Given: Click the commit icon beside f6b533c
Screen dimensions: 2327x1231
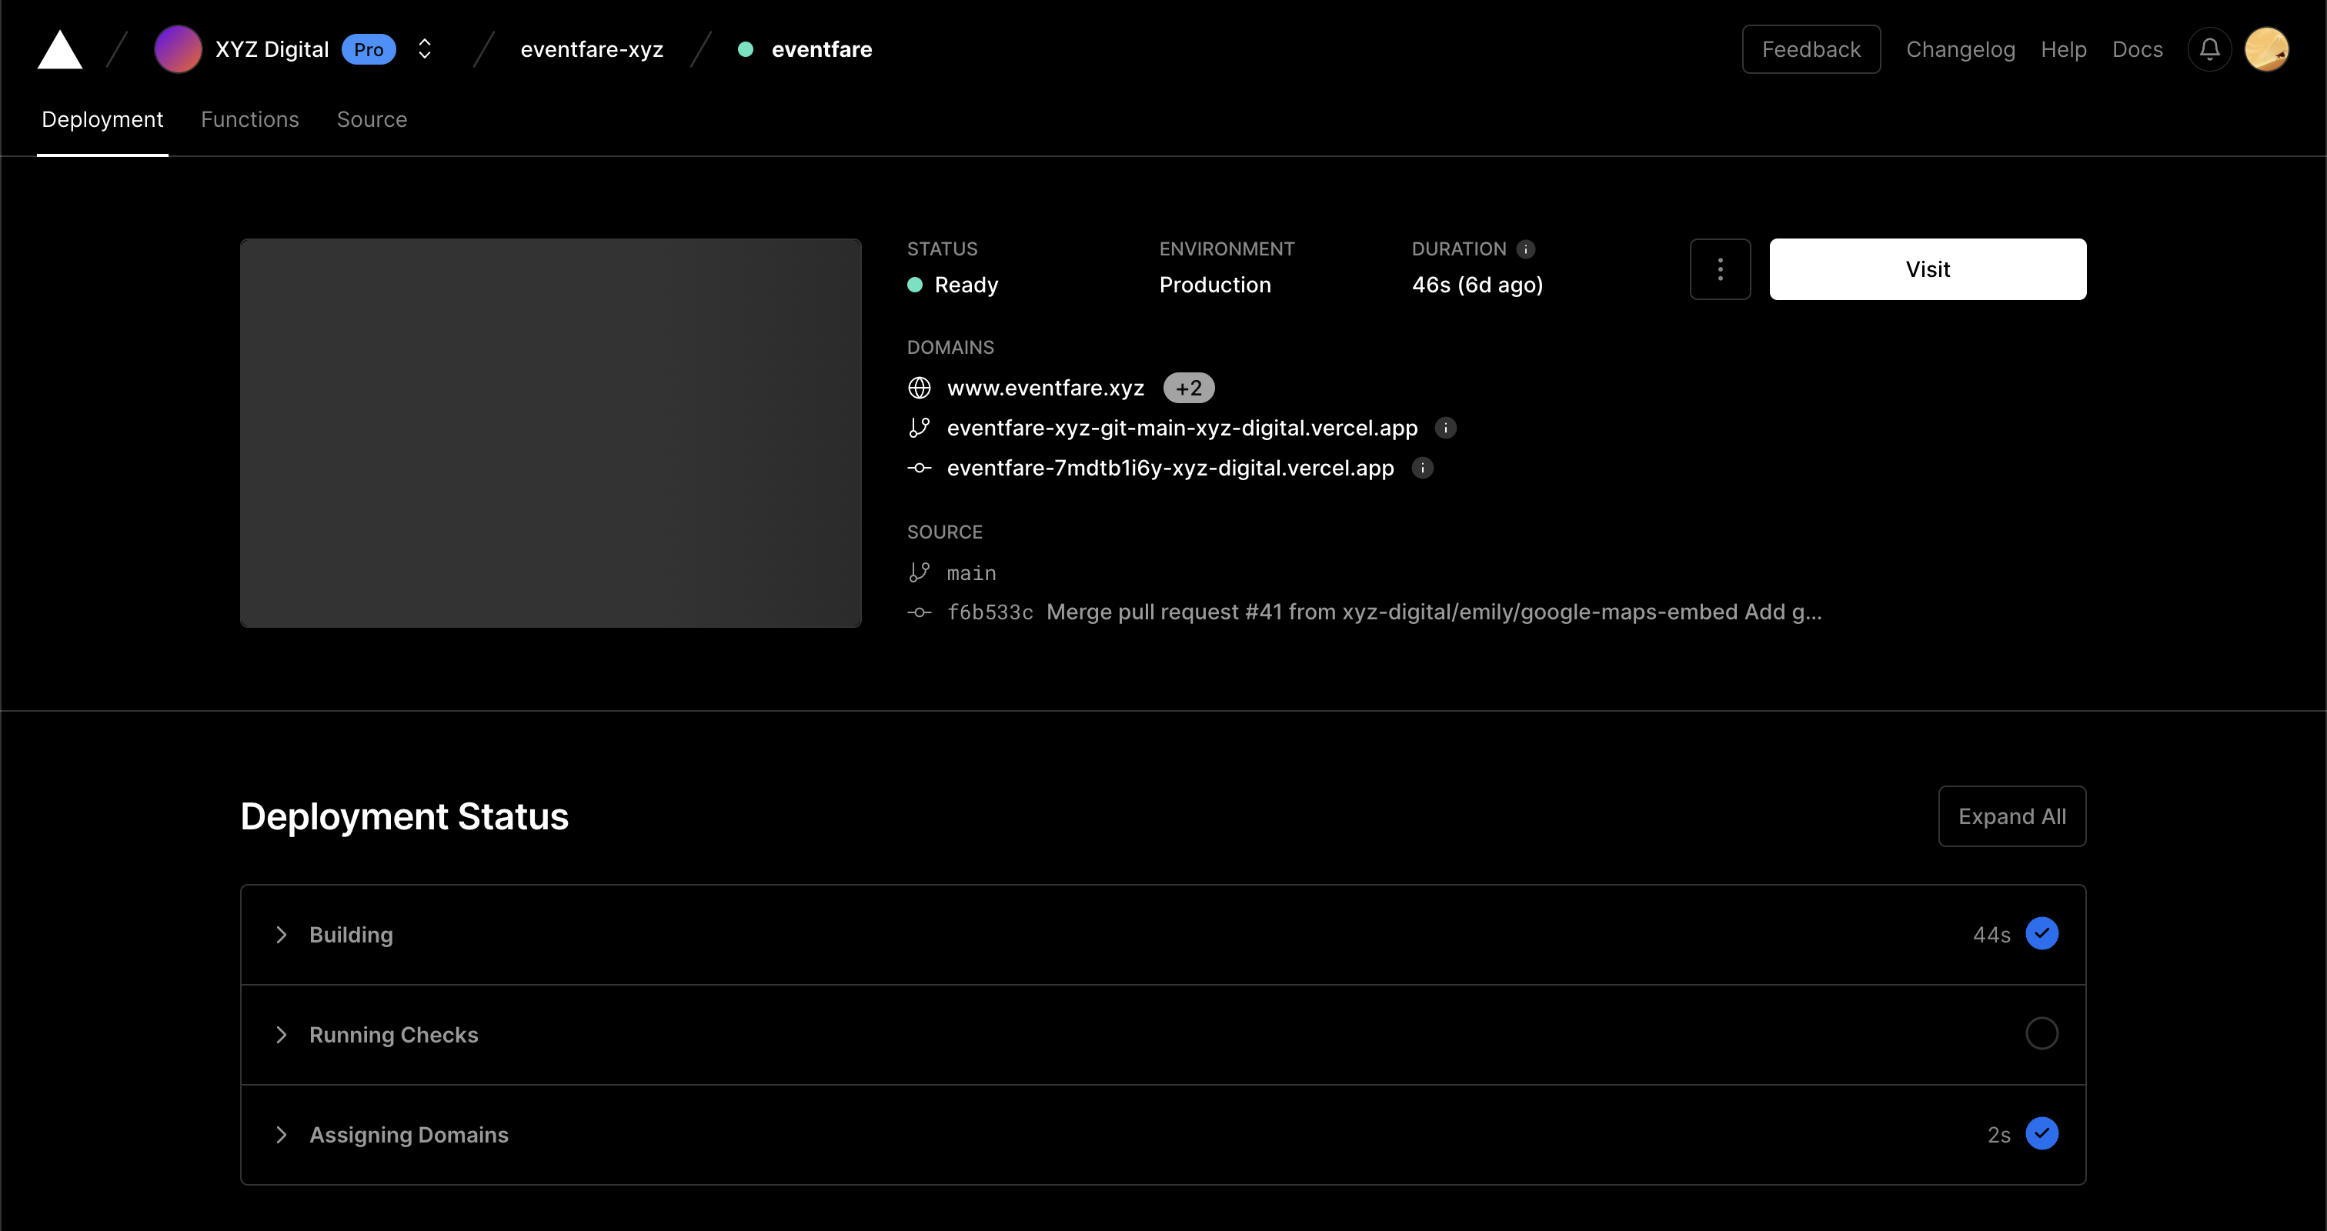Looking at the screenshot, I should pyautogui.click(x=919, y=612).
